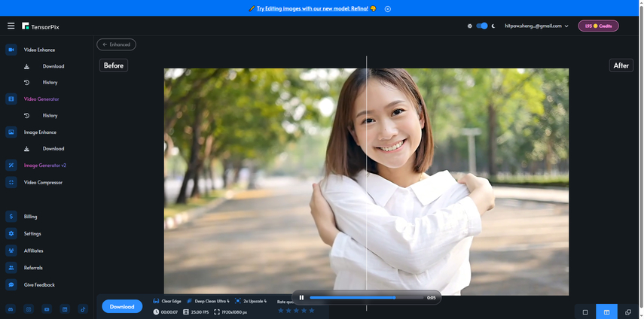Open the Affiliates people icon
The height and width of the screenshot is (319, 644).
(x=11, y=251)
